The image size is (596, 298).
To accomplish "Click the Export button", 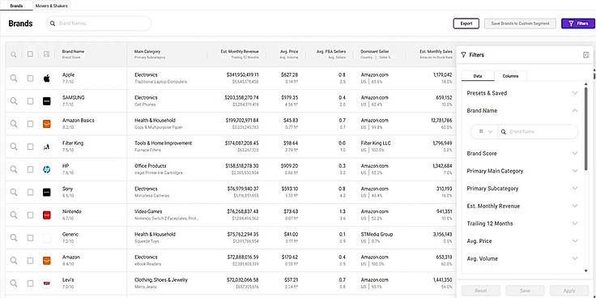I will (466, 23).
